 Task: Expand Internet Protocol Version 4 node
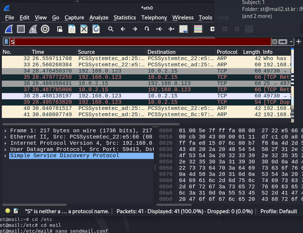tap(6, 143)
